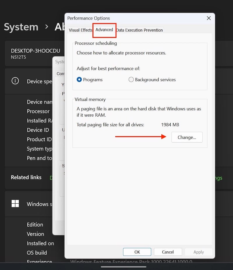Switch to the Visual Effects tab
The width and height of the screenshot is (233, 270).
pos(80,30)
